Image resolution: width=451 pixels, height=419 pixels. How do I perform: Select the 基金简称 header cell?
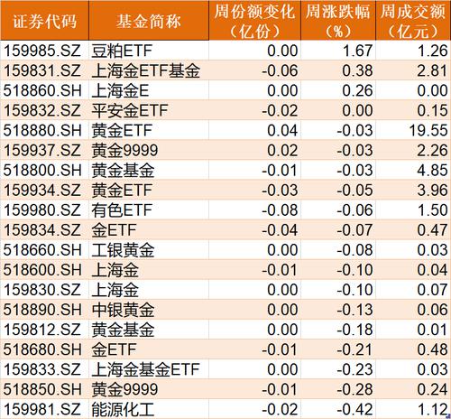click(x=149, y=21)
